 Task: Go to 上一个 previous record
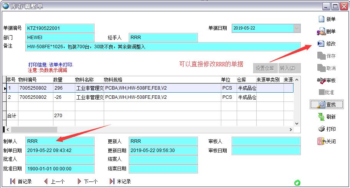coord(54,181)
